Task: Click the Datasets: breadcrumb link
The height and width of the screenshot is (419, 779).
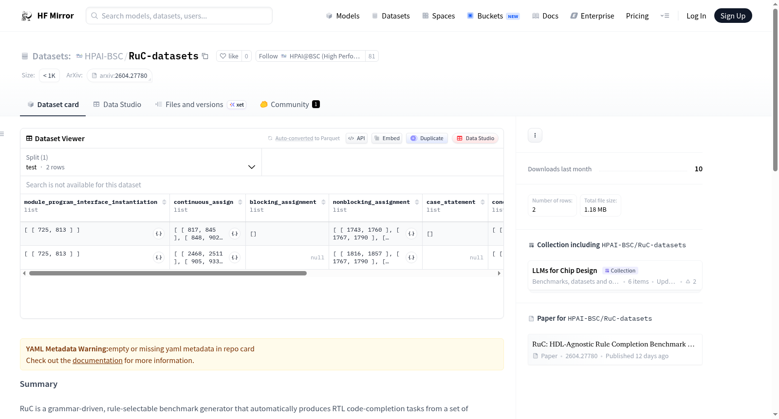Action: pyautogui.click(x=52, y=56)
